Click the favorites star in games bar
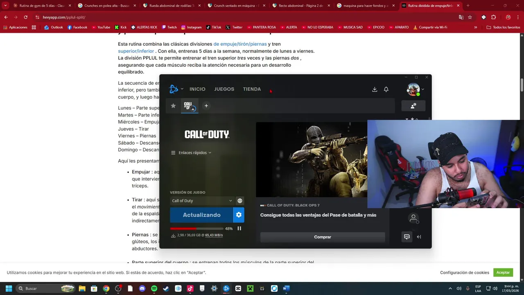The image size is (524, 295). tap(173, 106)
